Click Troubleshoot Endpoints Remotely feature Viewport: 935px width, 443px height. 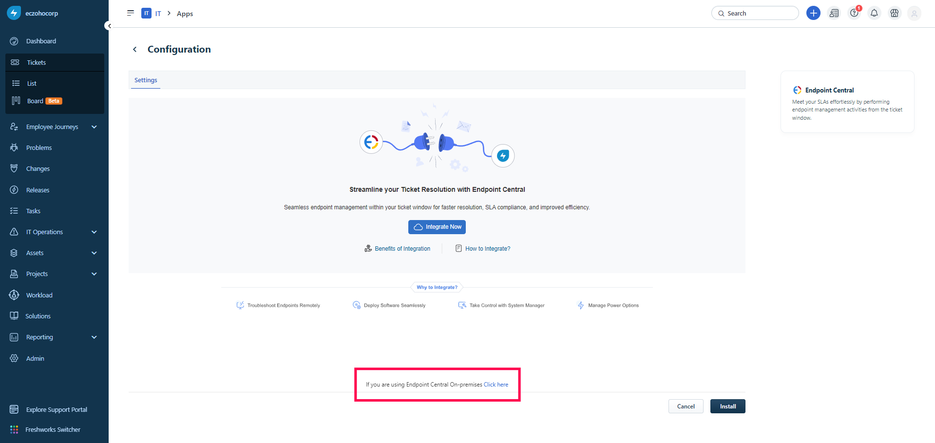point(278,305)
